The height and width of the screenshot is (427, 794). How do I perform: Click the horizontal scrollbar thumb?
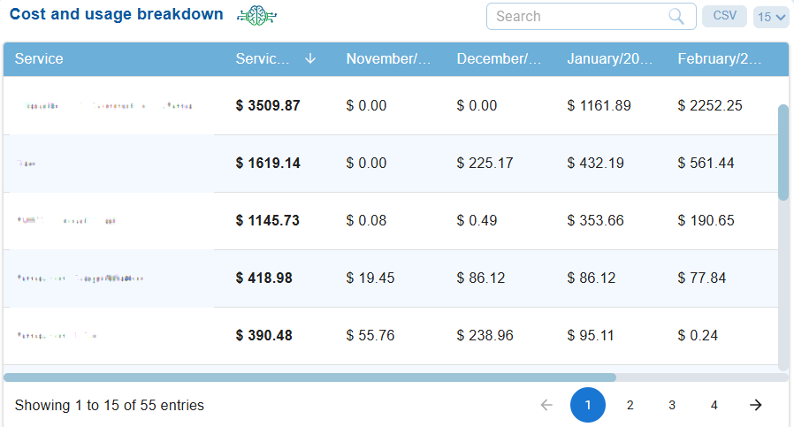[309, 377]
